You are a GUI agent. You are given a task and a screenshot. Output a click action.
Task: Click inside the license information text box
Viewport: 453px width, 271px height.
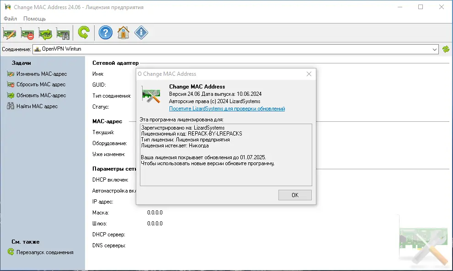(226, 155)
